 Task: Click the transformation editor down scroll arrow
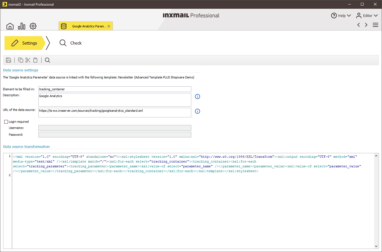pos(376,246)
